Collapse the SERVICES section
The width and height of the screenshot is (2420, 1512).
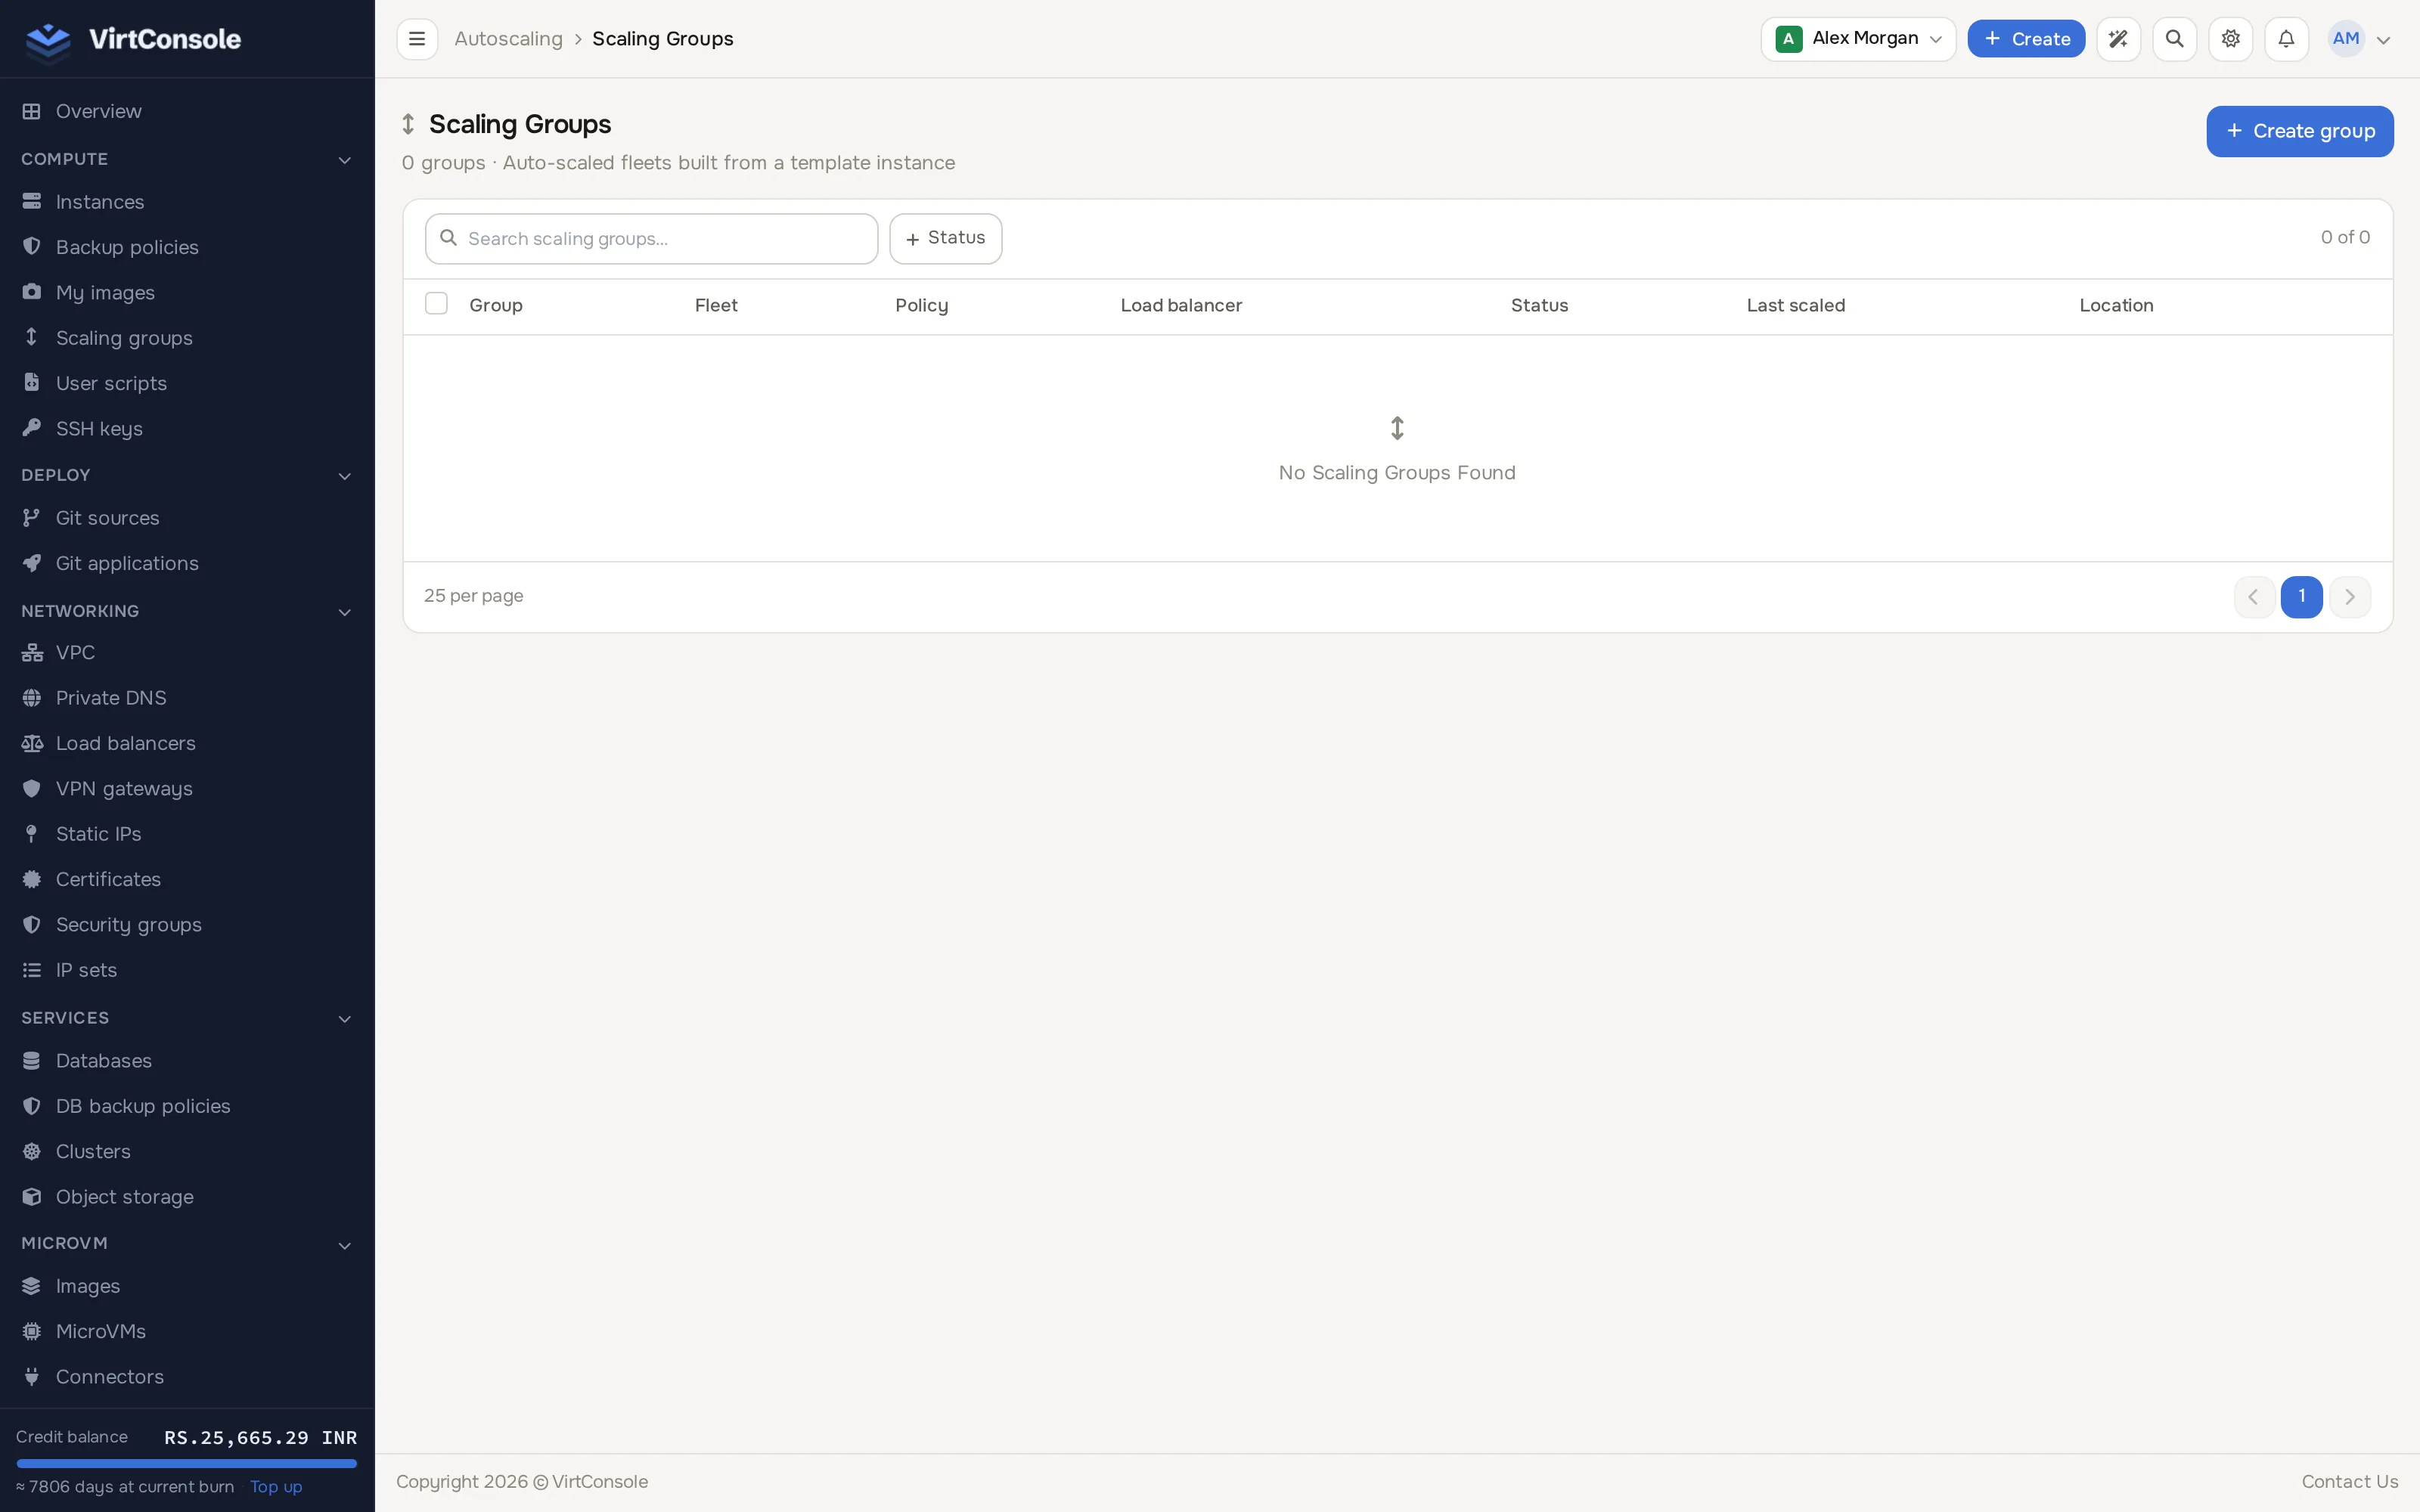click(345, 1019)
